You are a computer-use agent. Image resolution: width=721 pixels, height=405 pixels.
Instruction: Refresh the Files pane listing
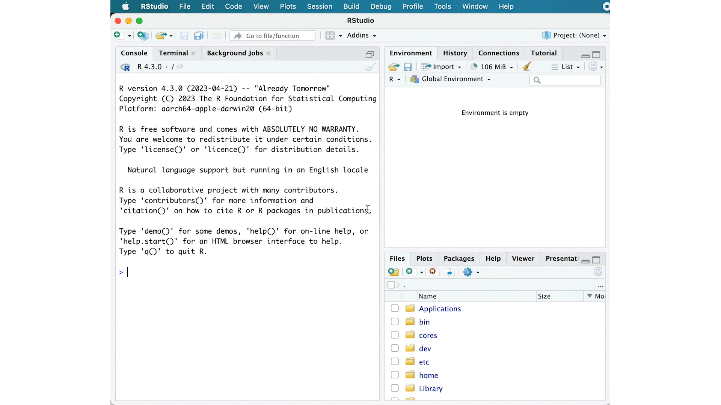pos(598,271)
